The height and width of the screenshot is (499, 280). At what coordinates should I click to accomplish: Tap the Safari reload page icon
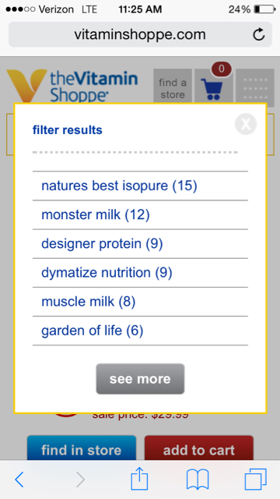pyautogui.click(x=259, y=34)
